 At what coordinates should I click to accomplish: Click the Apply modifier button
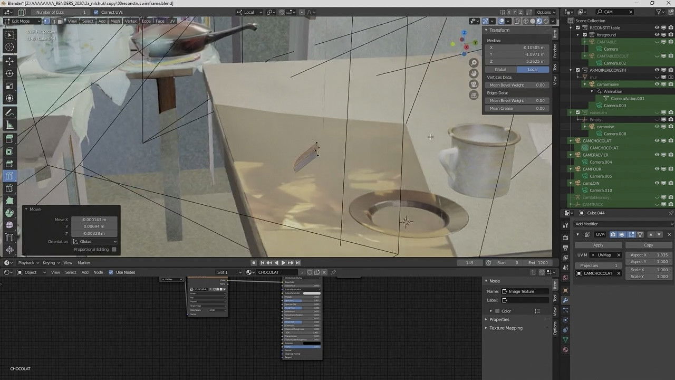point(598,245)
